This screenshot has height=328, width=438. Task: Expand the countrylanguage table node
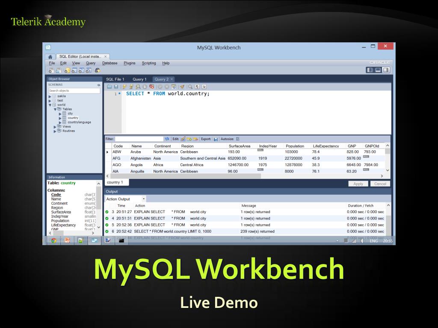coord(60,123)
